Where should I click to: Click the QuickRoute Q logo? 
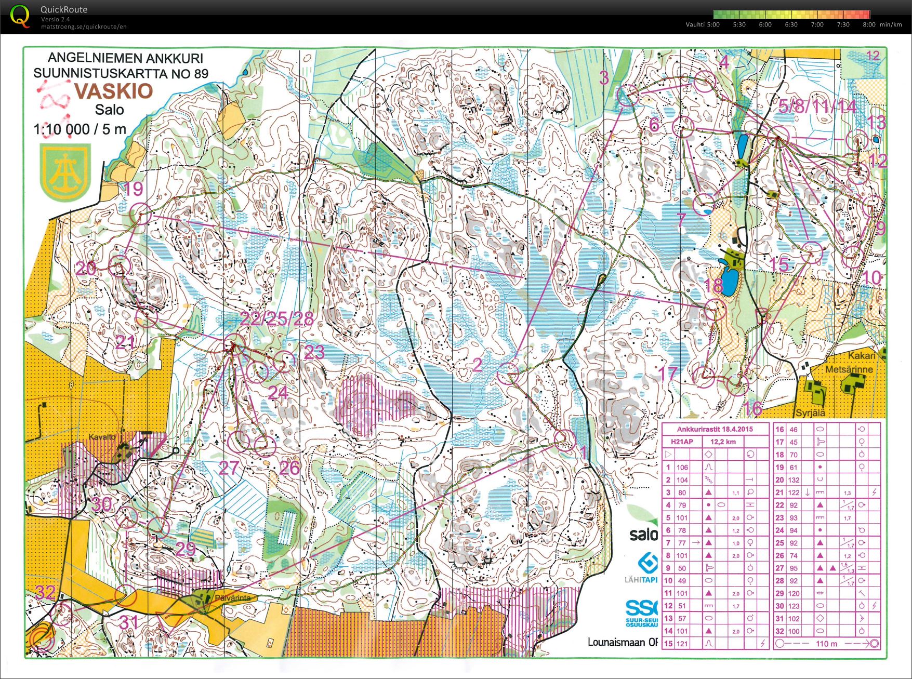coord(20,16)
